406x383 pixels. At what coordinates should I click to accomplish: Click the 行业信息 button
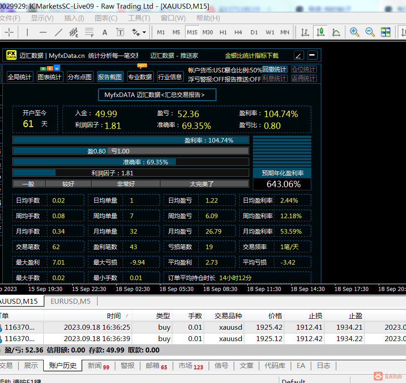click(170, 77)
